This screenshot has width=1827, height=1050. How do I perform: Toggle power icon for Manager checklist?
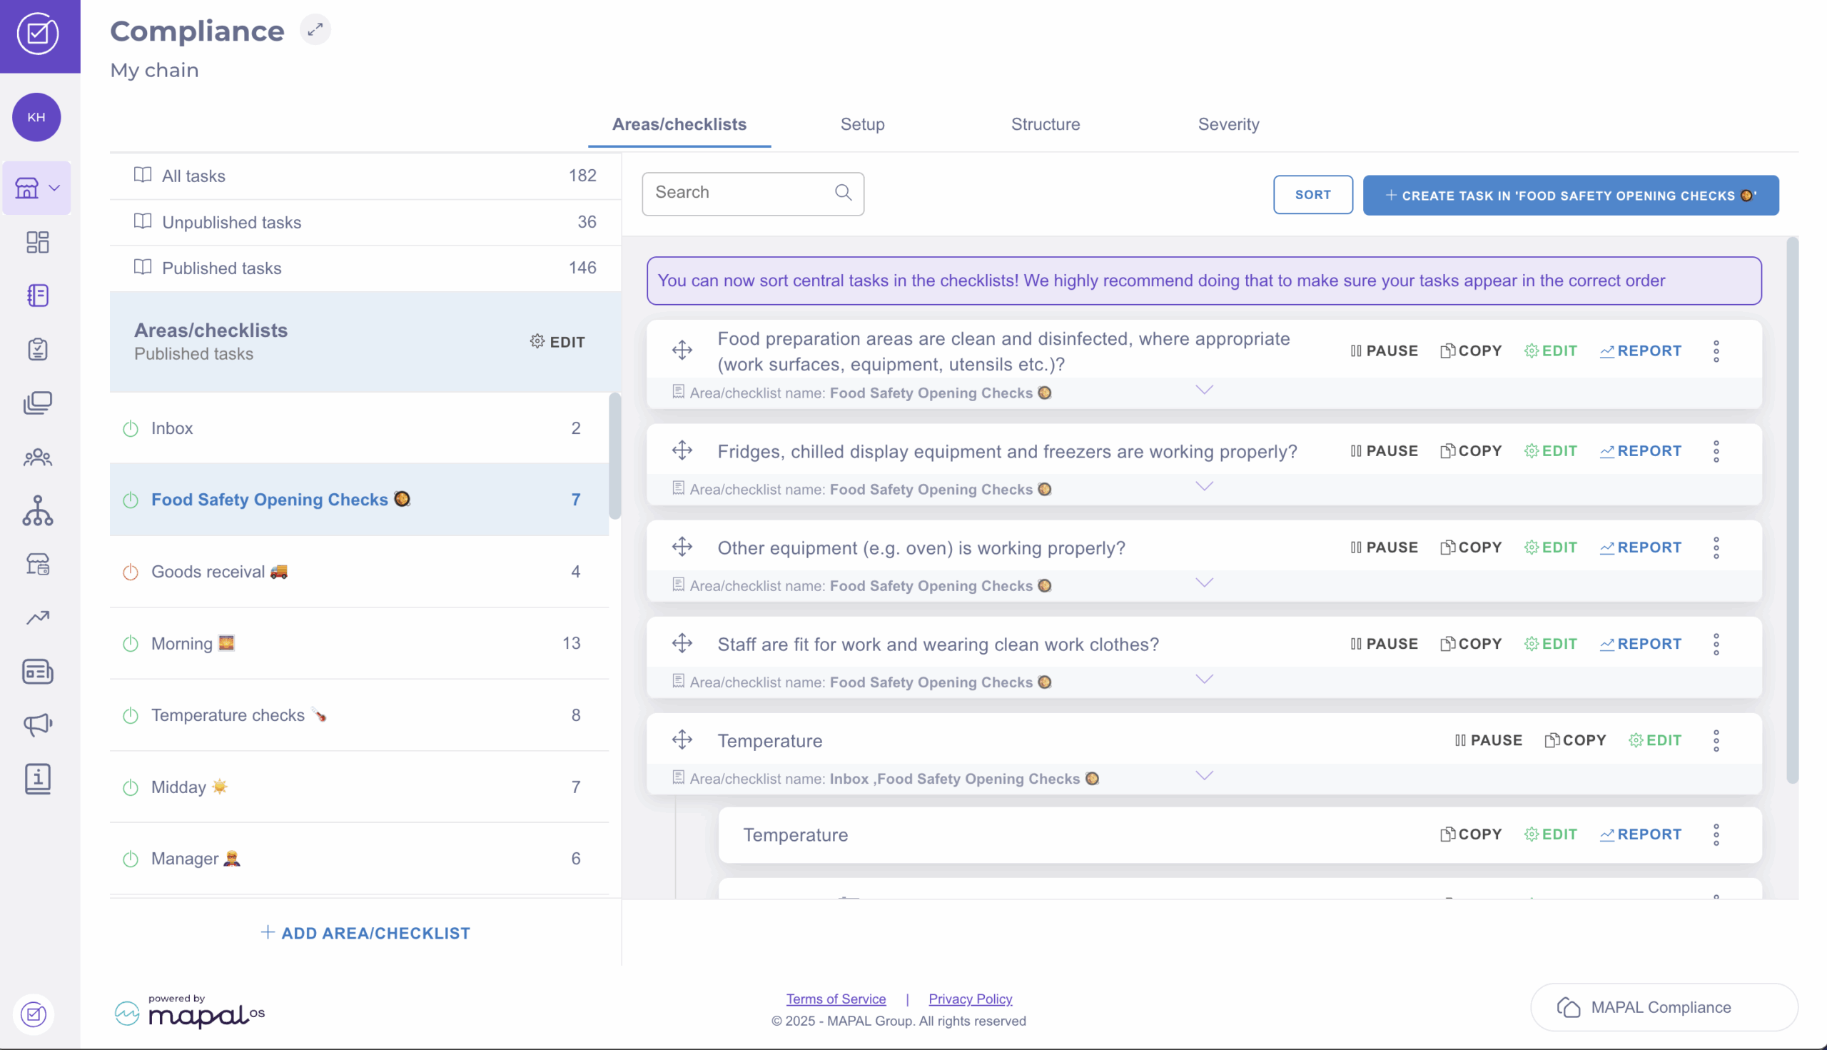(131, 859)
